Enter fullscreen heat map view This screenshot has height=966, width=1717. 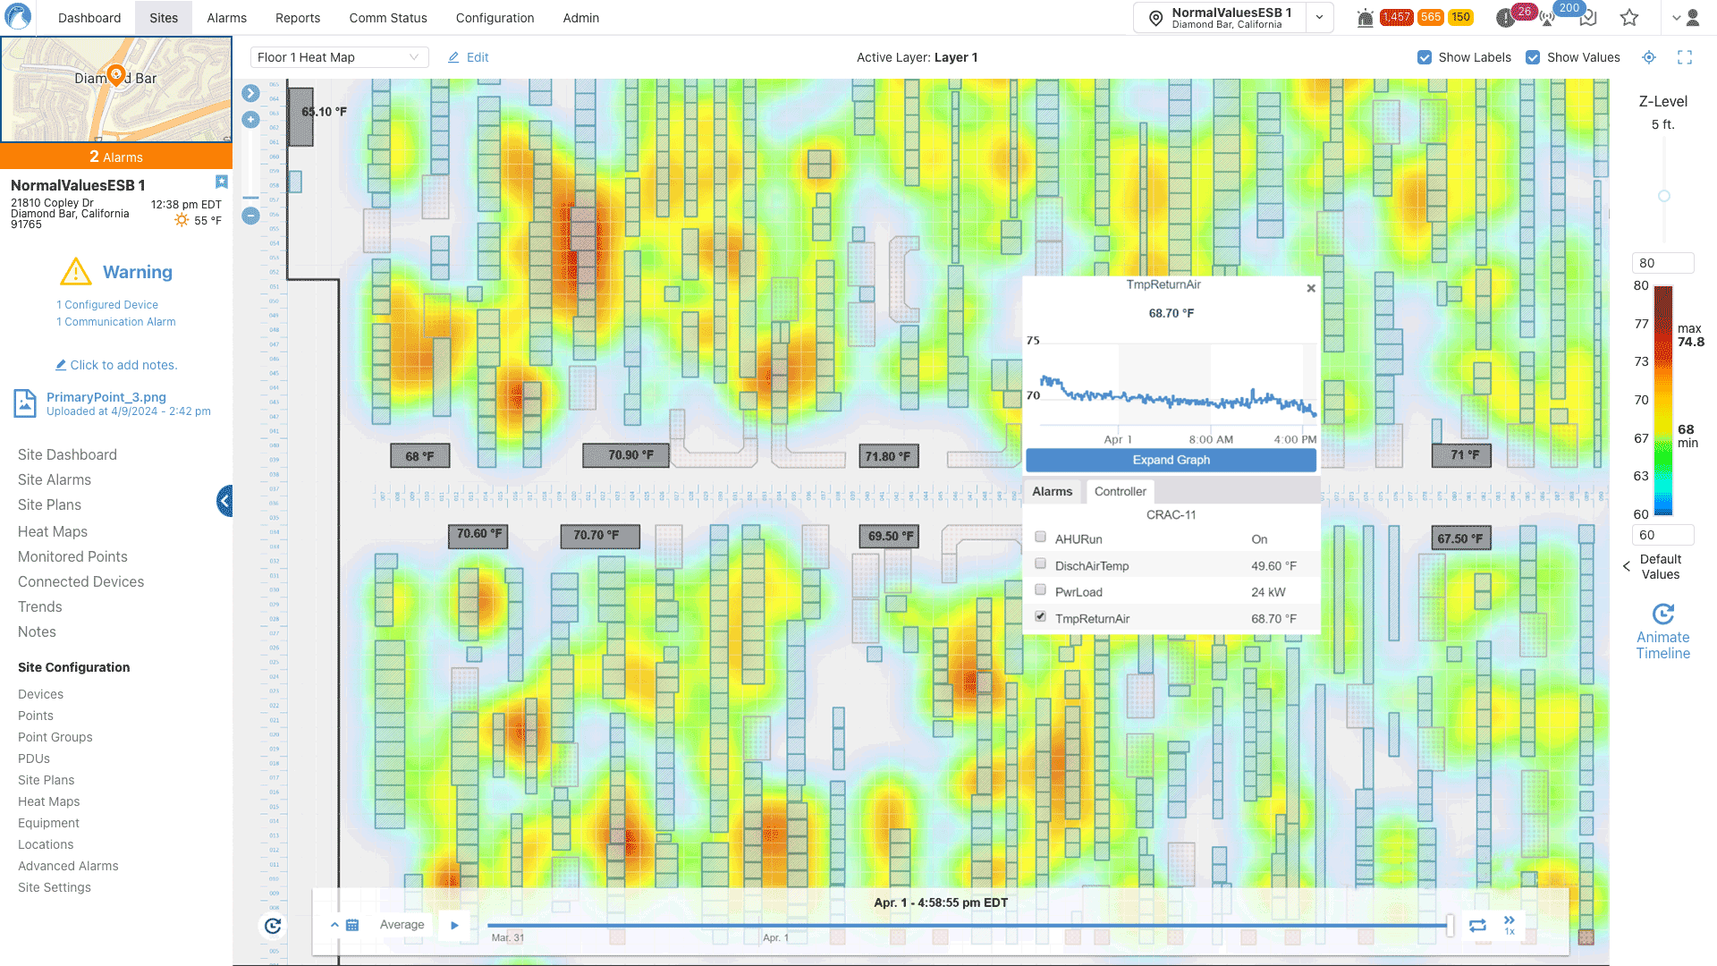[1685, 57]
